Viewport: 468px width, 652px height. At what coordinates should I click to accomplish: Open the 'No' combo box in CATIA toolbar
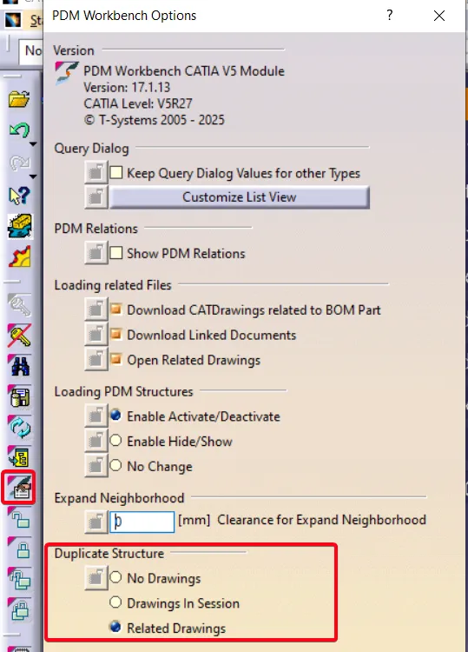30,51
